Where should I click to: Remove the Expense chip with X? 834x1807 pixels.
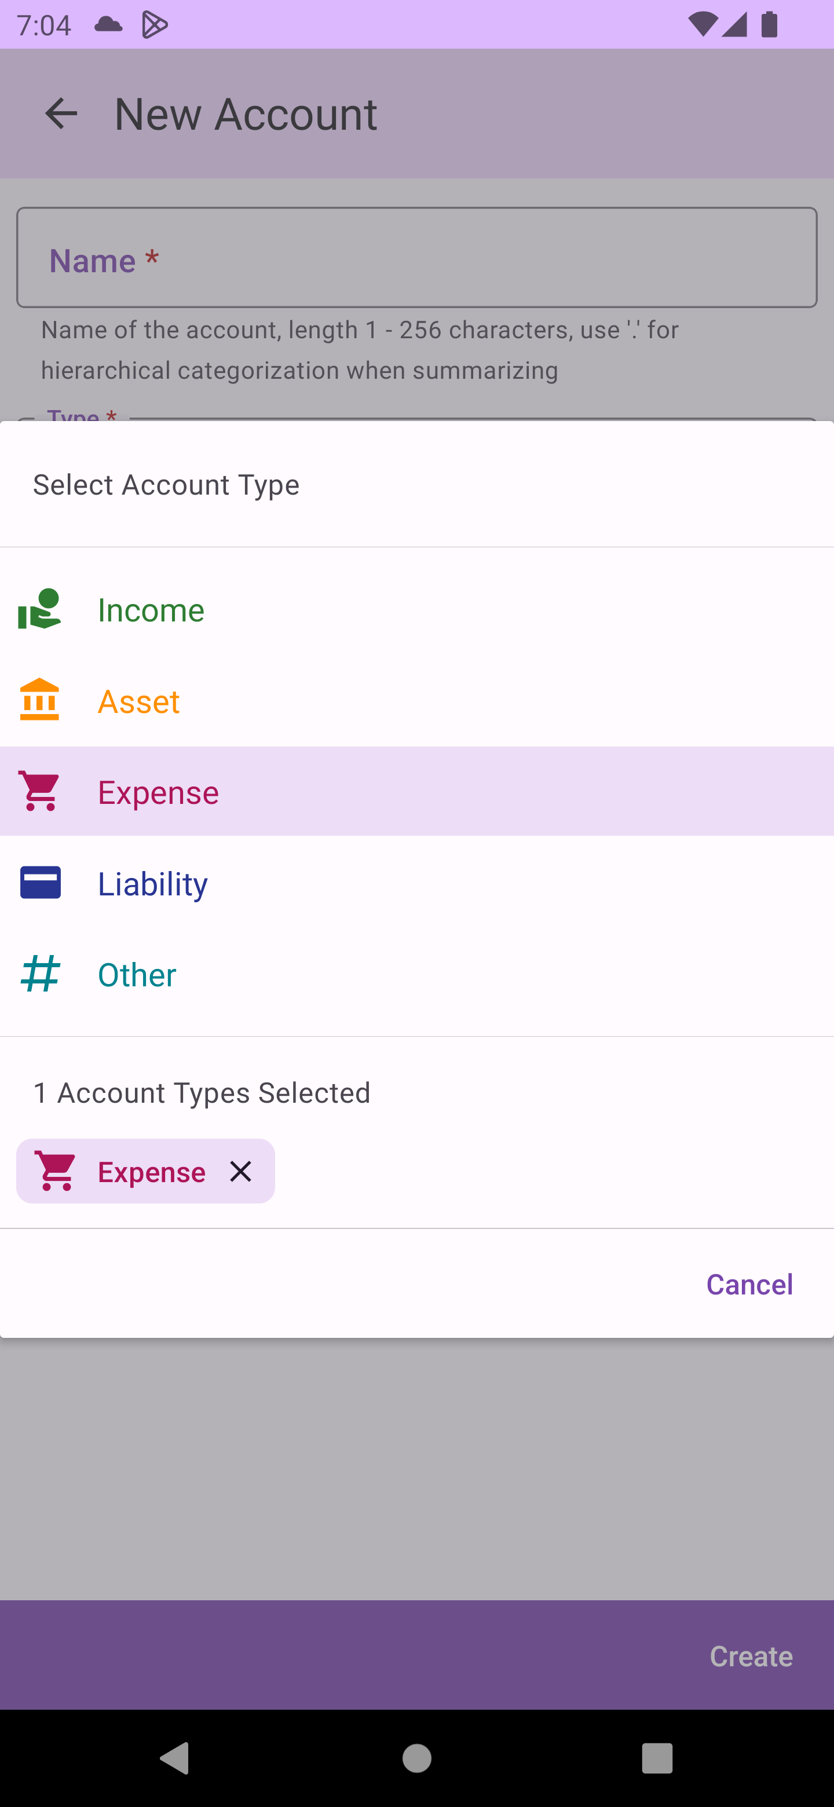(240, 1172)
